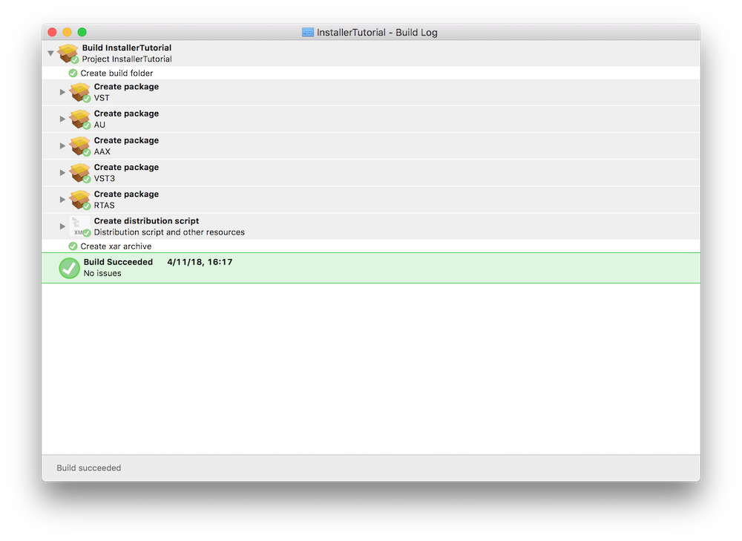Click the AU package box icon
Screen dimensions: 742x541
(x=79, y=119)
